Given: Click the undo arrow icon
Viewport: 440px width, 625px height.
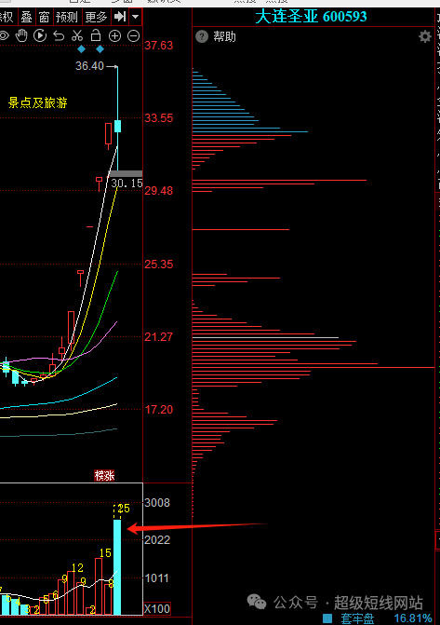Looking at the screenshot, I should coord(59,36).
